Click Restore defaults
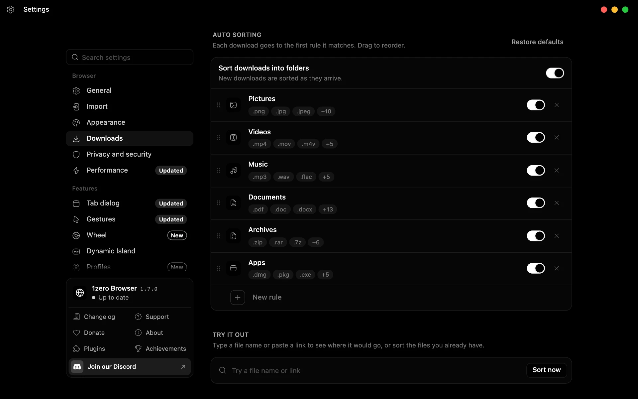This screenshot has height=399, width=638. point(537,42)
